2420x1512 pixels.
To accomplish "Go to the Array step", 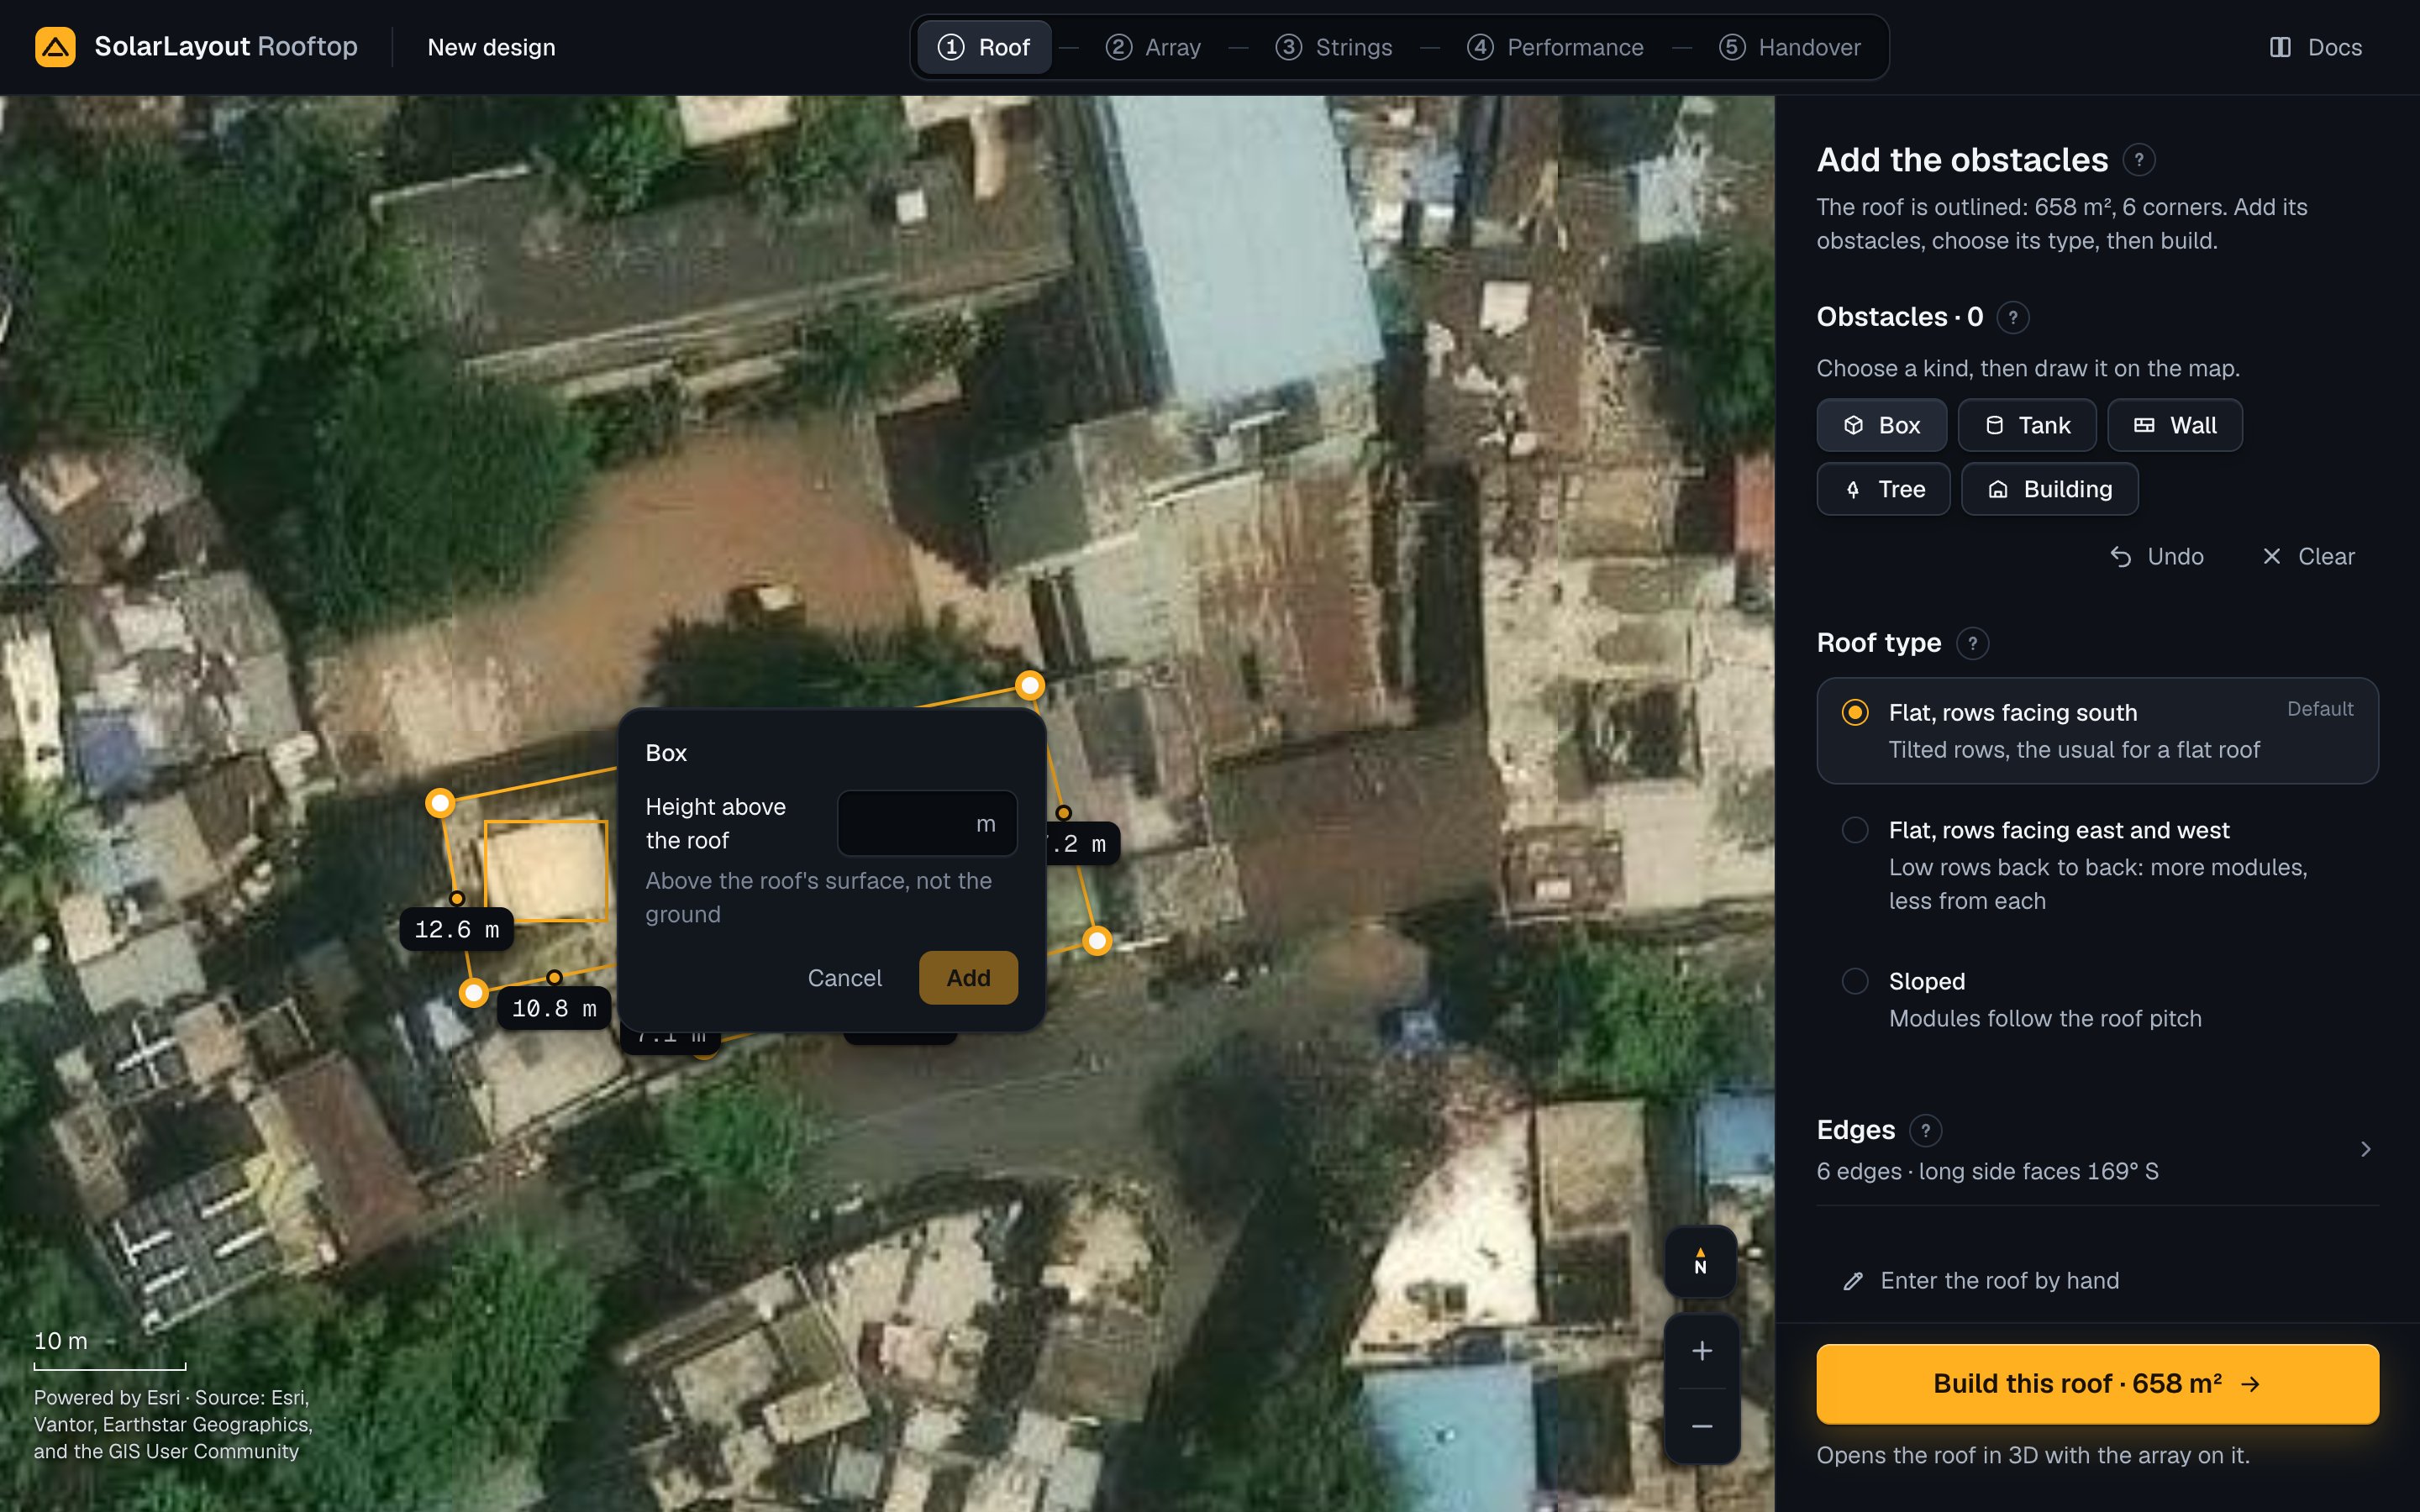I will coord(1153,47).
